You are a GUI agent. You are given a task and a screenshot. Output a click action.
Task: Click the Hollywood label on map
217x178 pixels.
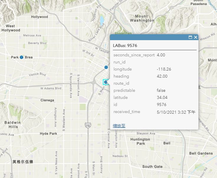click(x=40, y=17)
